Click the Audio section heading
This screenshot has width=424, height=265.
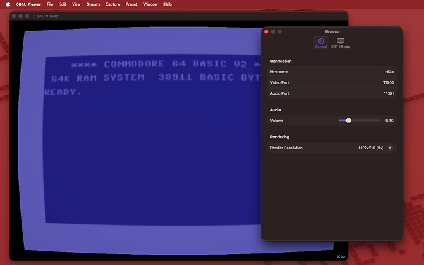point(275,110)
